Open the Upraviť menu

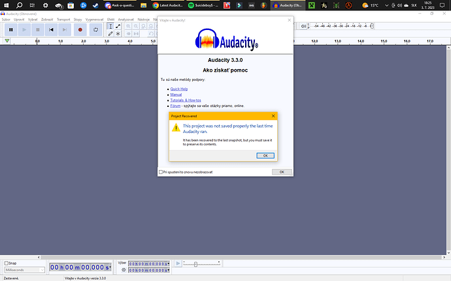[x=19, y=20]
